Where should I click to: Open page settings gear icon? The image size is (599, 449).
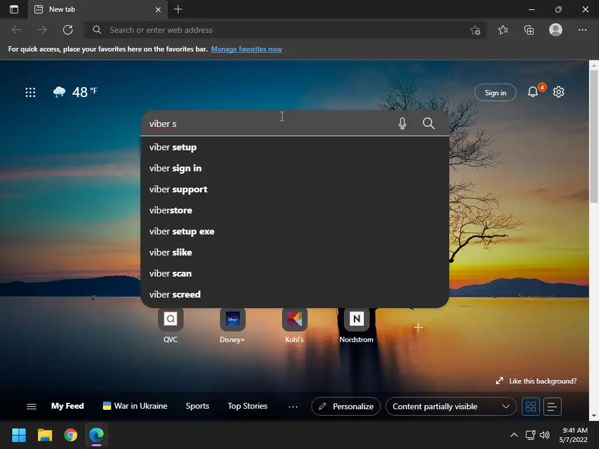[559, 92]
